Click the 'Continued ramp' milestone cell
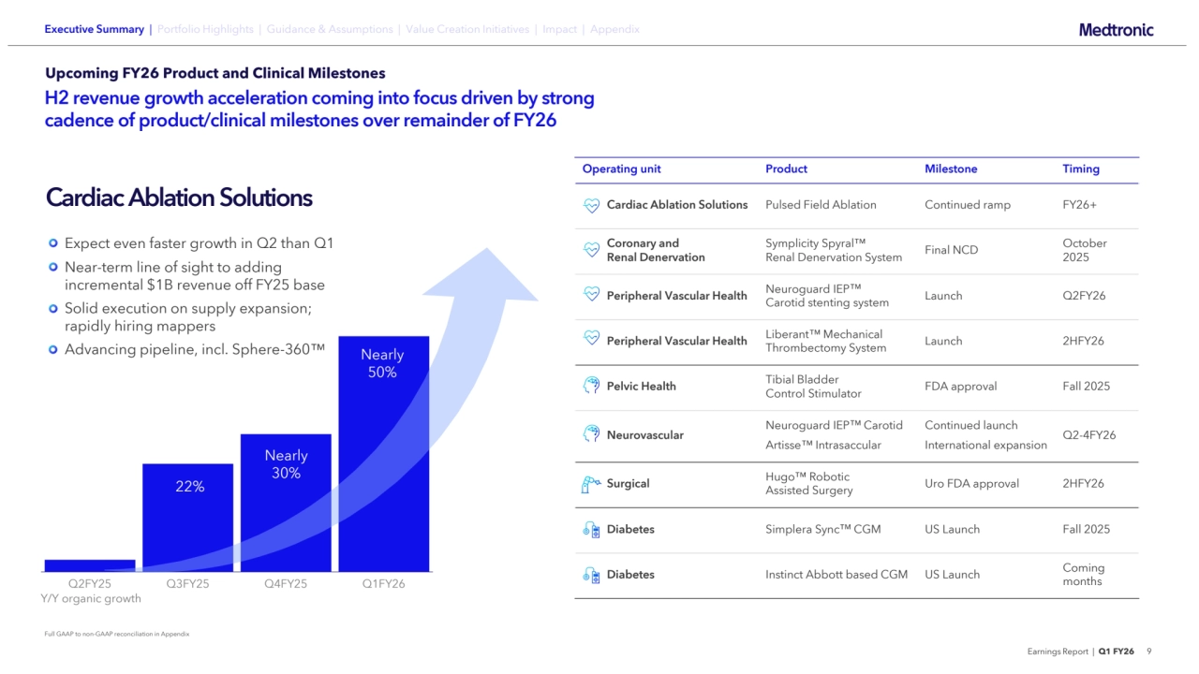The width and height of the screenshot is (1199, 674). click(x=968, y=205)
